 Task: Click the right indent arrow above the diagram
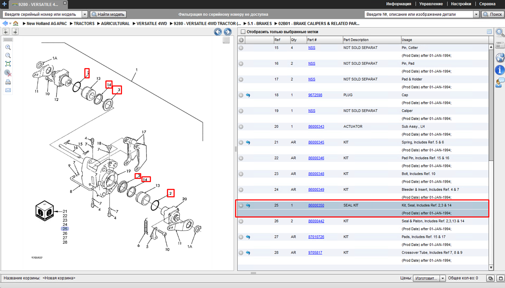point(15,32)
